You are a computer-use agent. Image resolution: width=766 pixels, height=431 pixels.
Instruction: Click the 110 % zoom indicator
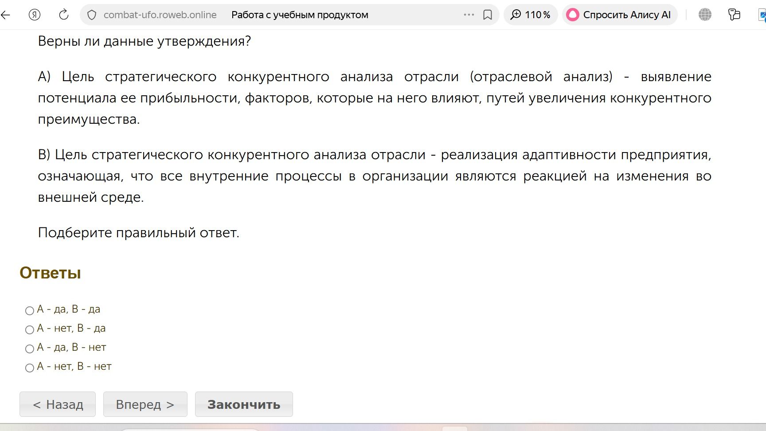(x=531, y=15)
